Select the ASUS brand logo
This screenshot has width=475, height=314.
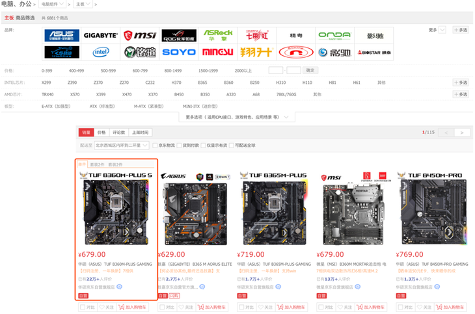point(62,35)
